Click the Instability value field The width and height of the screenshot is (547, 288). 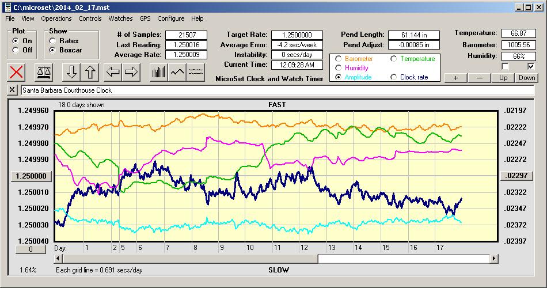(297, 55)
